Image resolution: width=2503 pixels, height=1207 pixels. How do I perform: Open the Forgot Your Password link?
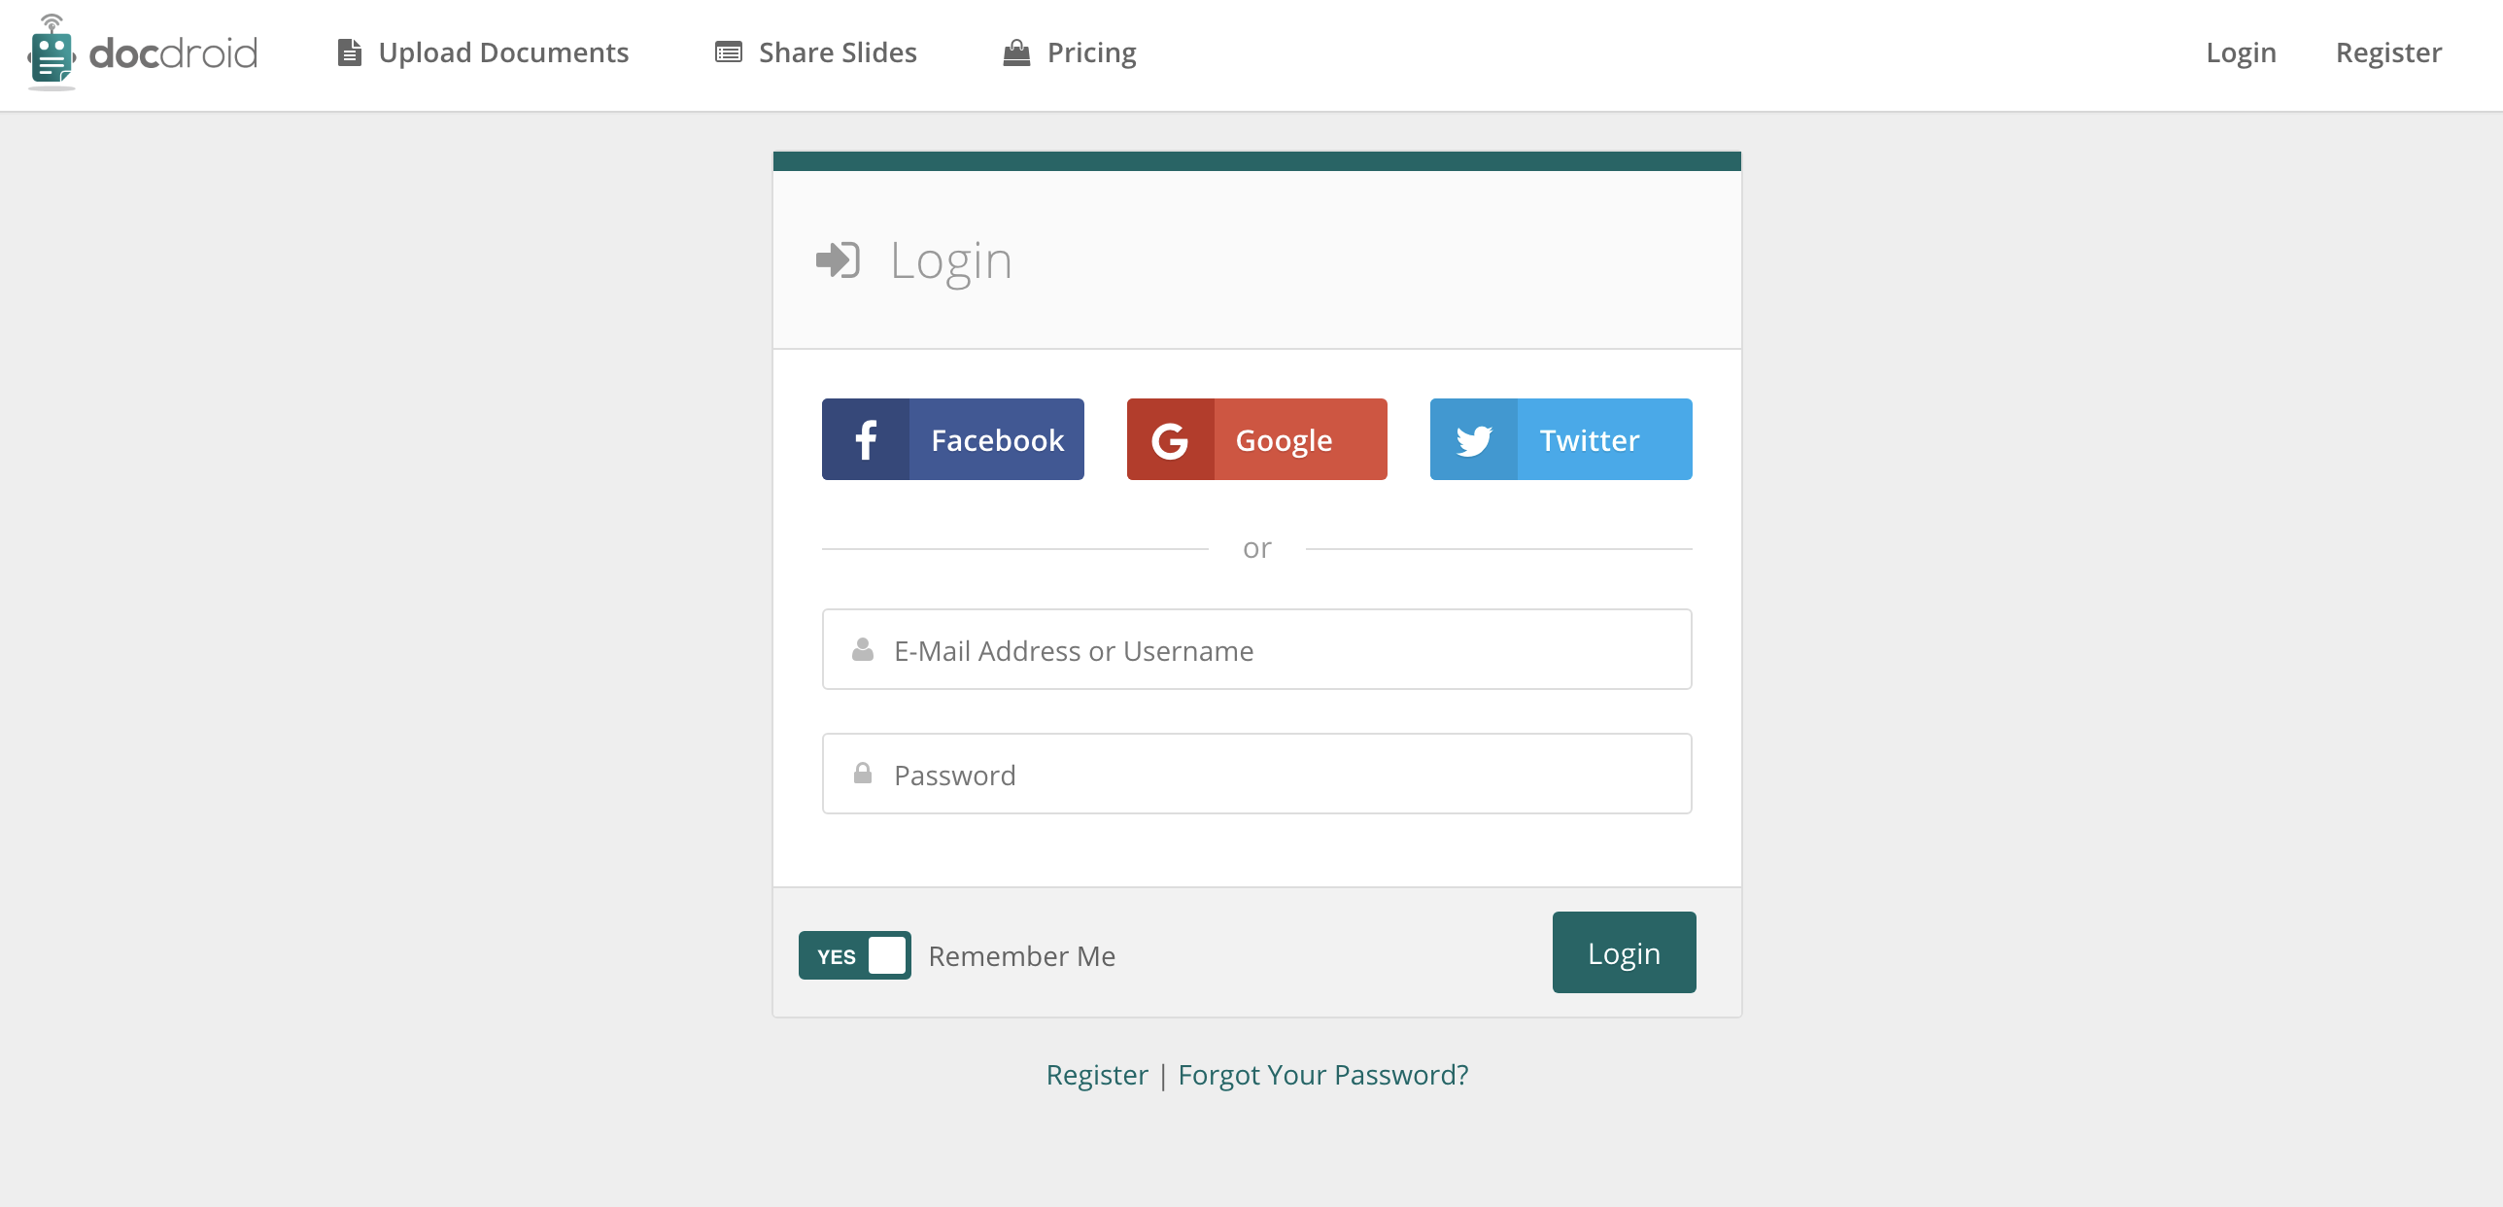click(x=1321, y=1075)
